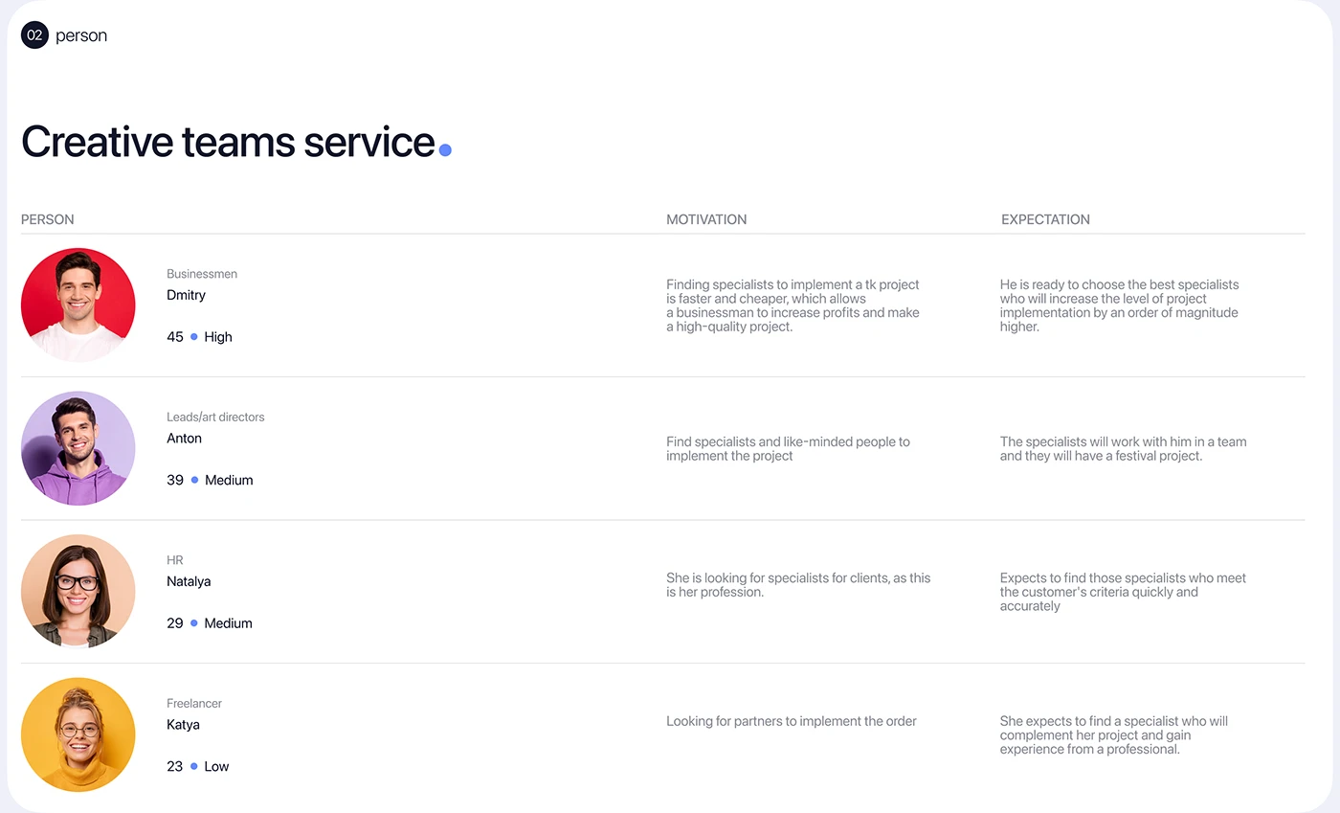Click the EXPECTATION column header

pos(1045,219)
